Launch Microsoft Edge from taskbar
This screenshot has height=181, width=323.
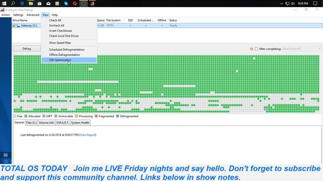[x=22, y=4]
